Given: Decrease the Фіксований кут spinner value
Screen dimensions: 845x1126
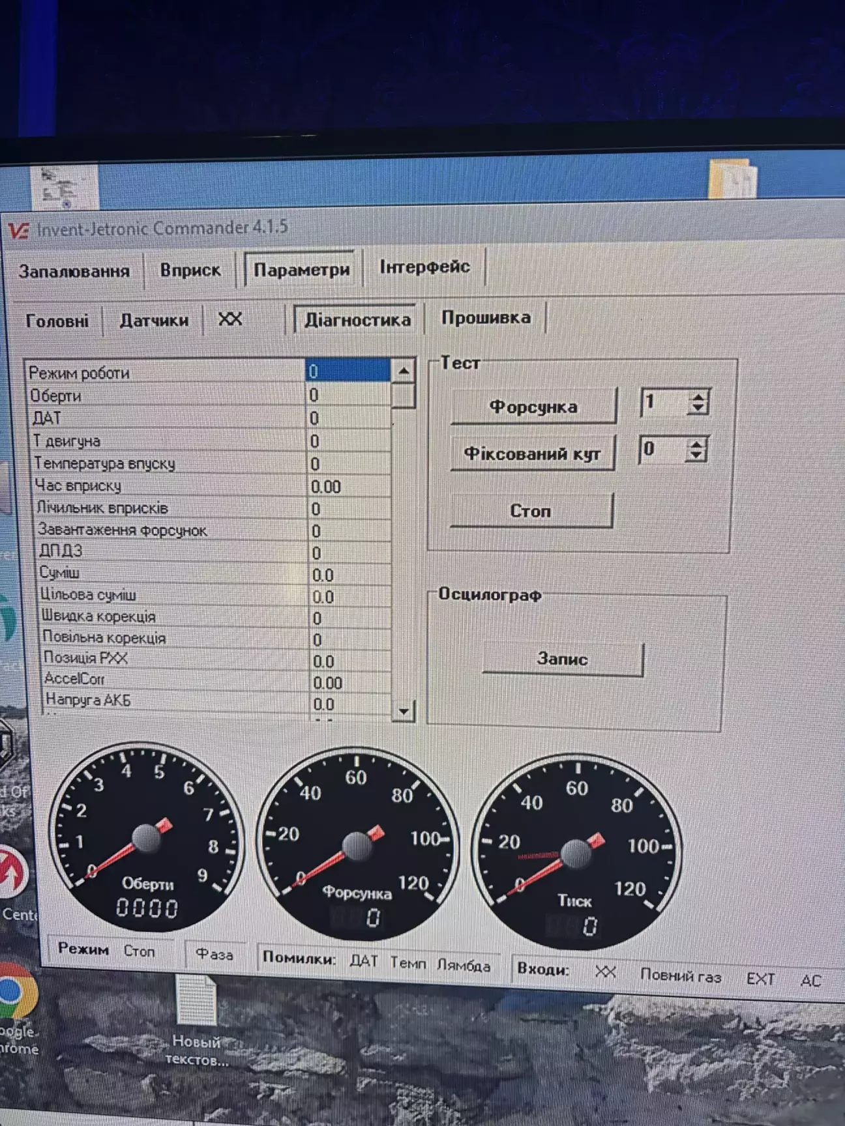Looking at the screenshot, I should click(696, 456).
